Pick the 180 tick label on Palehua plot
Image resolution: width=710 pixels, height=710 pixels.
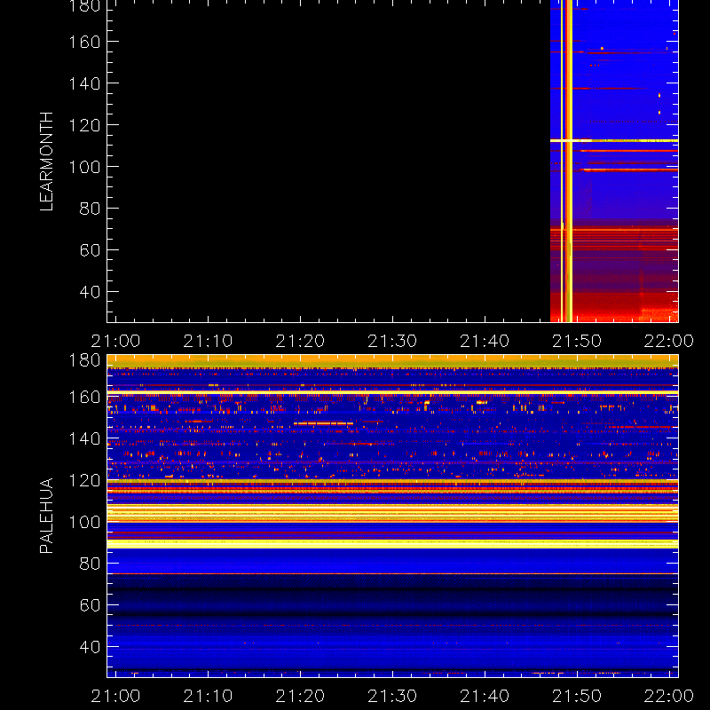[84, 360]
